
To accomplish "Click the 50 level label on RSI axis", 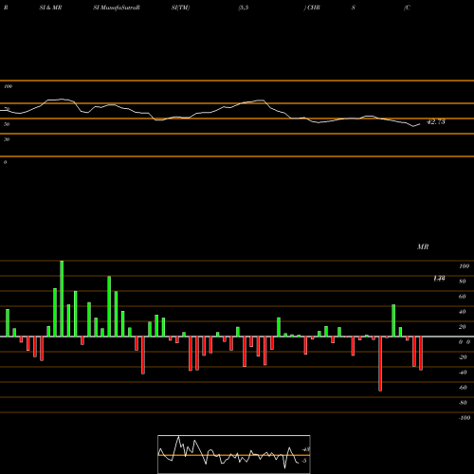I will (7, 124).
